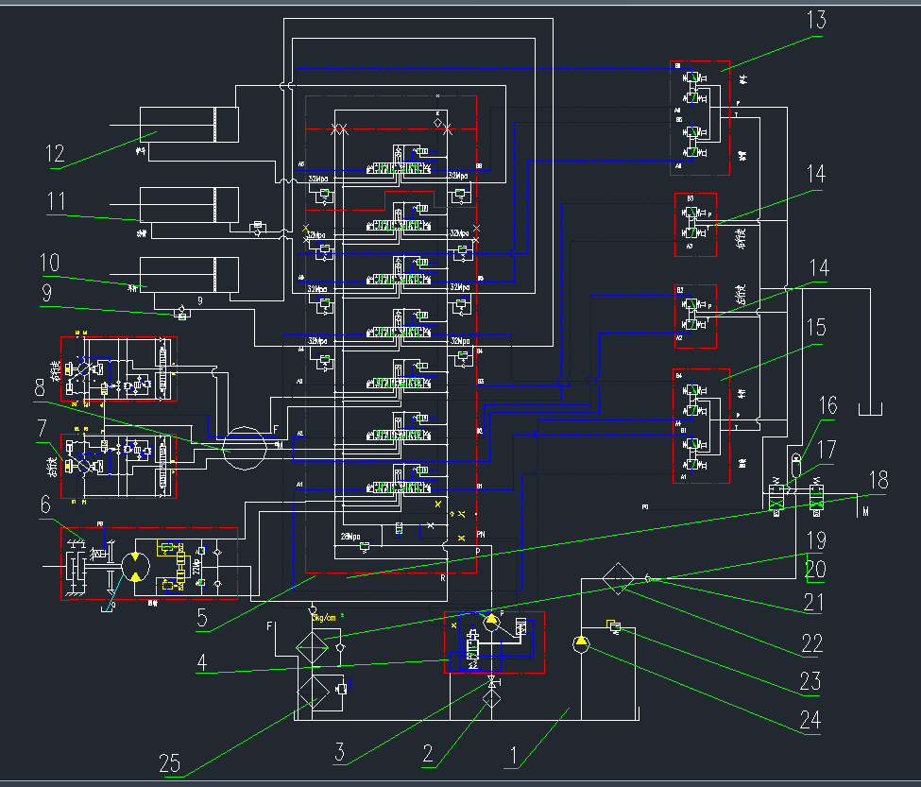The width and height of the screenshot is (921, 787).
Task: Select the hydraulic motor symbol in block 6
Action: click(138, 567)
